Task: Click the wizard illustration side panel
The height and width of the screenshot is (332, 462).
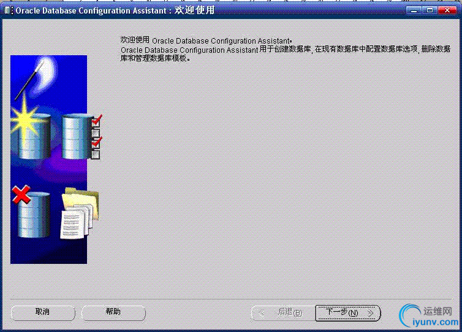Action: tap(49, 160)
